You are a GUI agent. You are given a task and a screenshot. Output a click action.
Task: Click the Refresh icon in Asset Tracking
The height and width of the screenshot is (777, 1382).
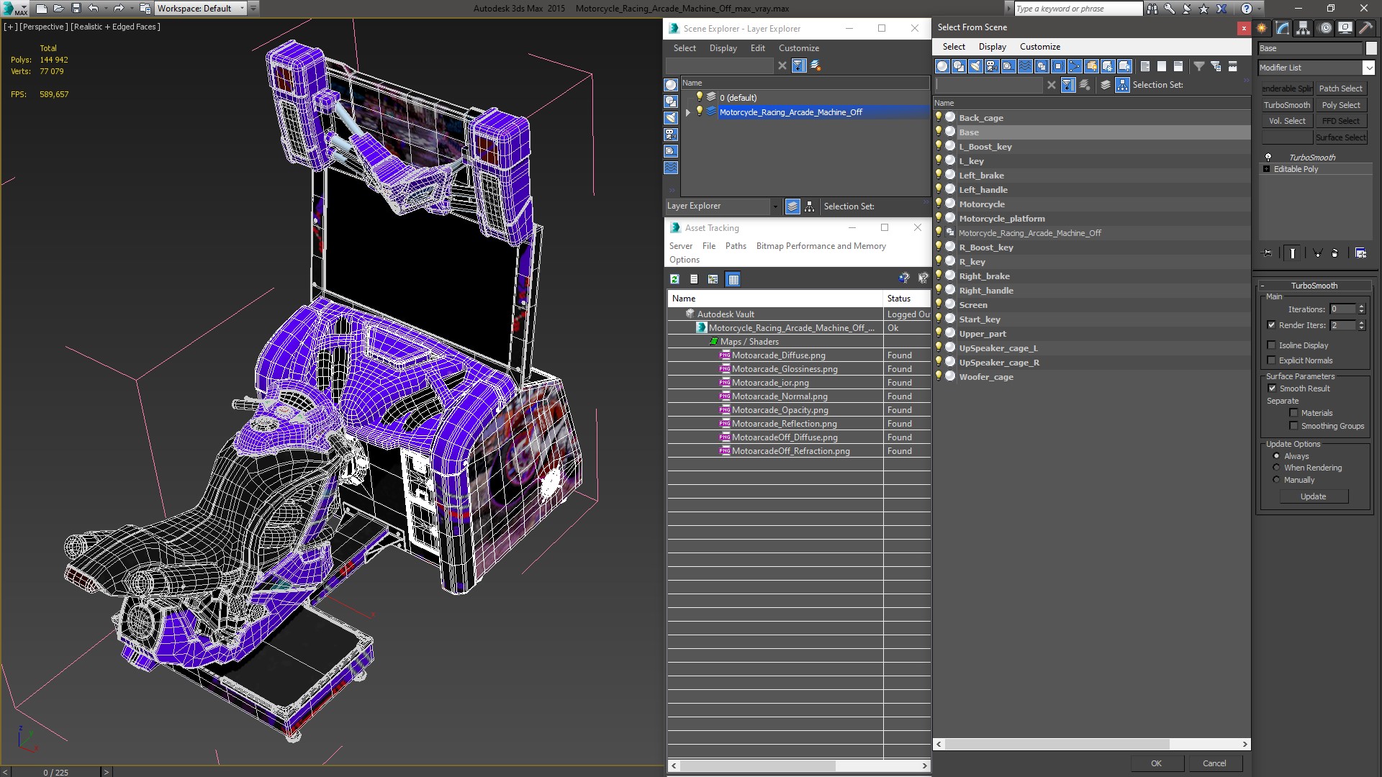(x=674, y=279)
